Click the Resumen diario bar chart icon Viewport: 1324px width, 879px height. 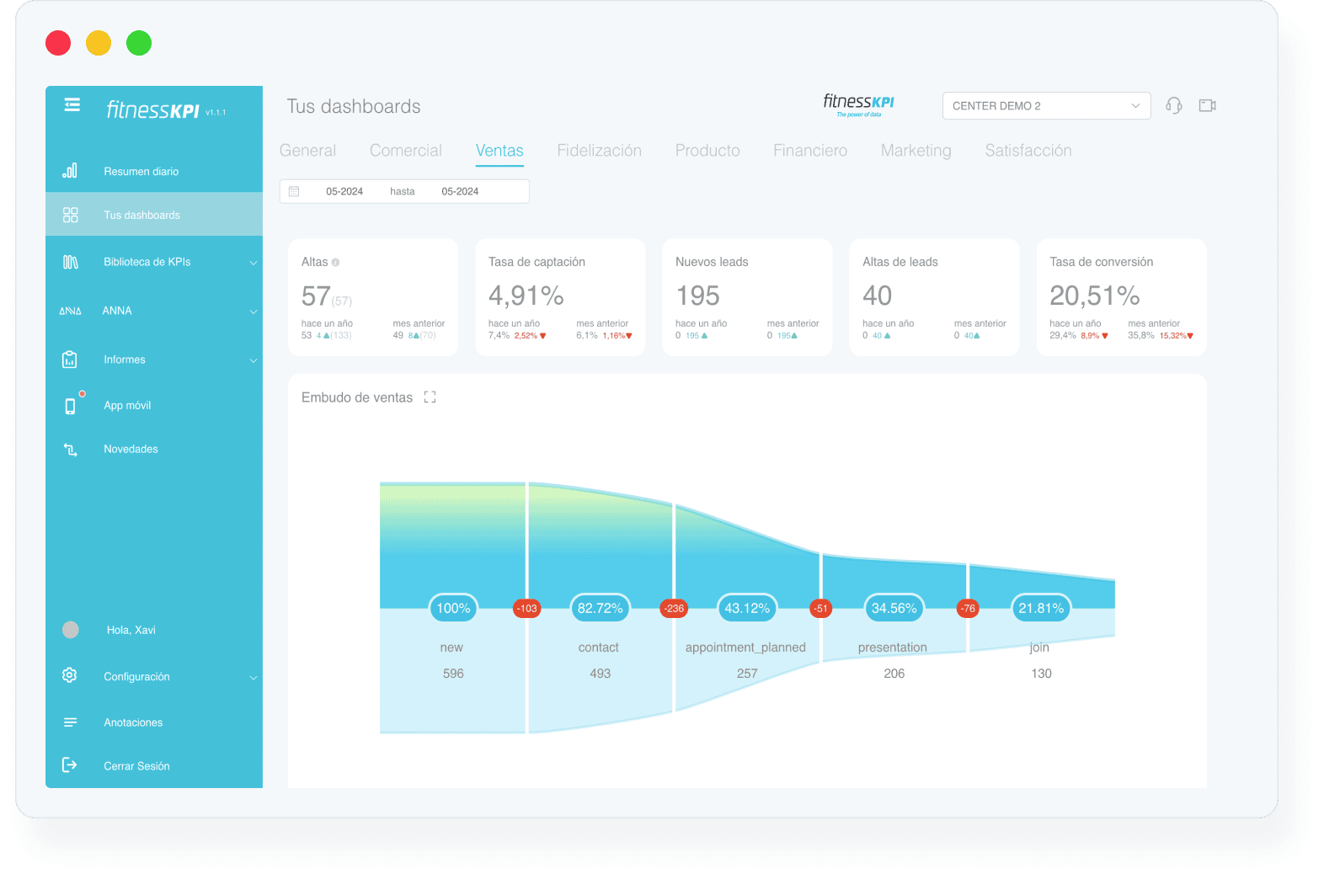pos(70,171)
